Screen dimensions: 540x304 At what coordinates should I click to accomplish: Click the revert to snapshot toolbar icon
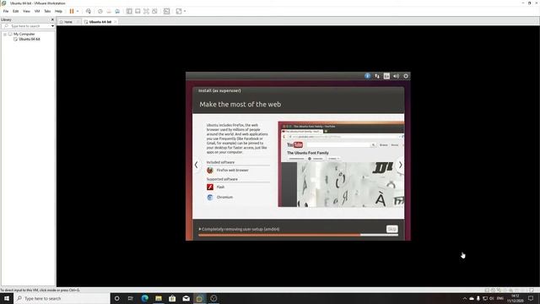pyautogui.click(x=109, y=11)
